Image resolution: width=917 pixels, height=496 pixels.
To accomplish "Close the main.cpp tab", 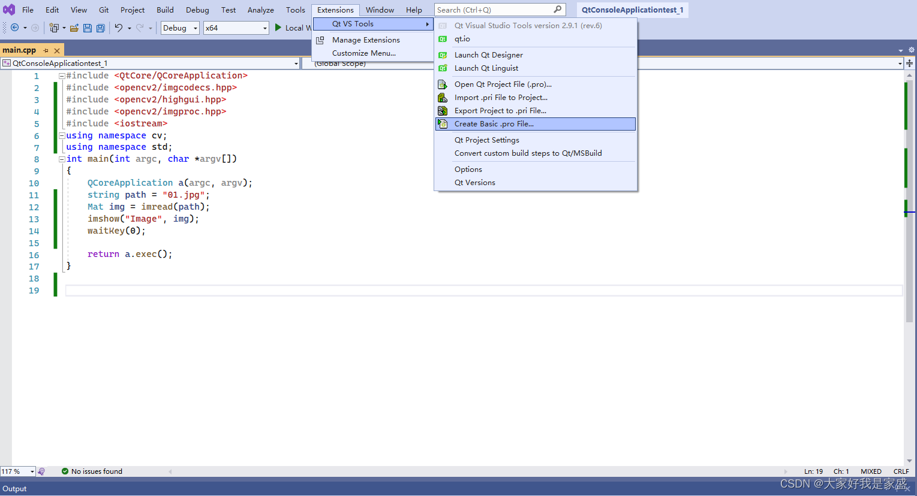I will point(57,50).
